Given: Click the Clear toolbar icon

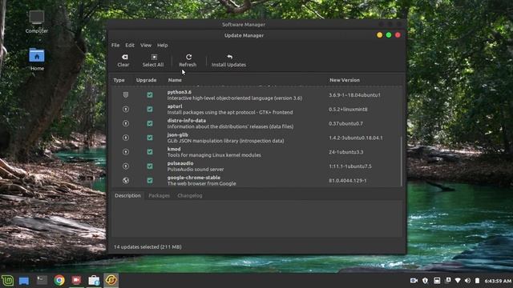Looking at the screenshot, I should 125,57.
